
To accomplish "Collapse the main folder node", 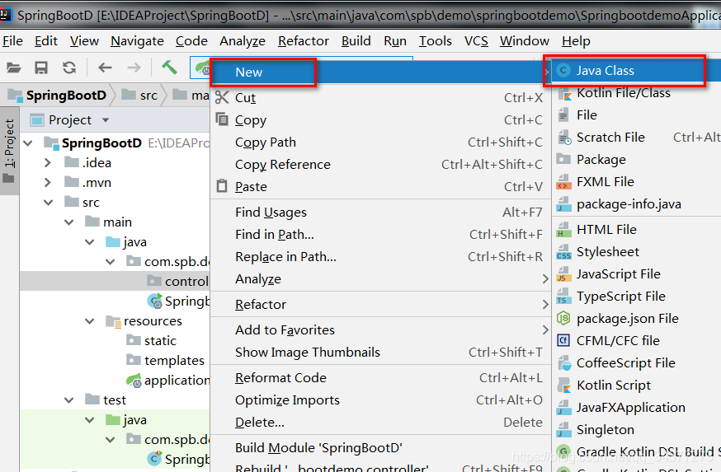I will (69, 222).
